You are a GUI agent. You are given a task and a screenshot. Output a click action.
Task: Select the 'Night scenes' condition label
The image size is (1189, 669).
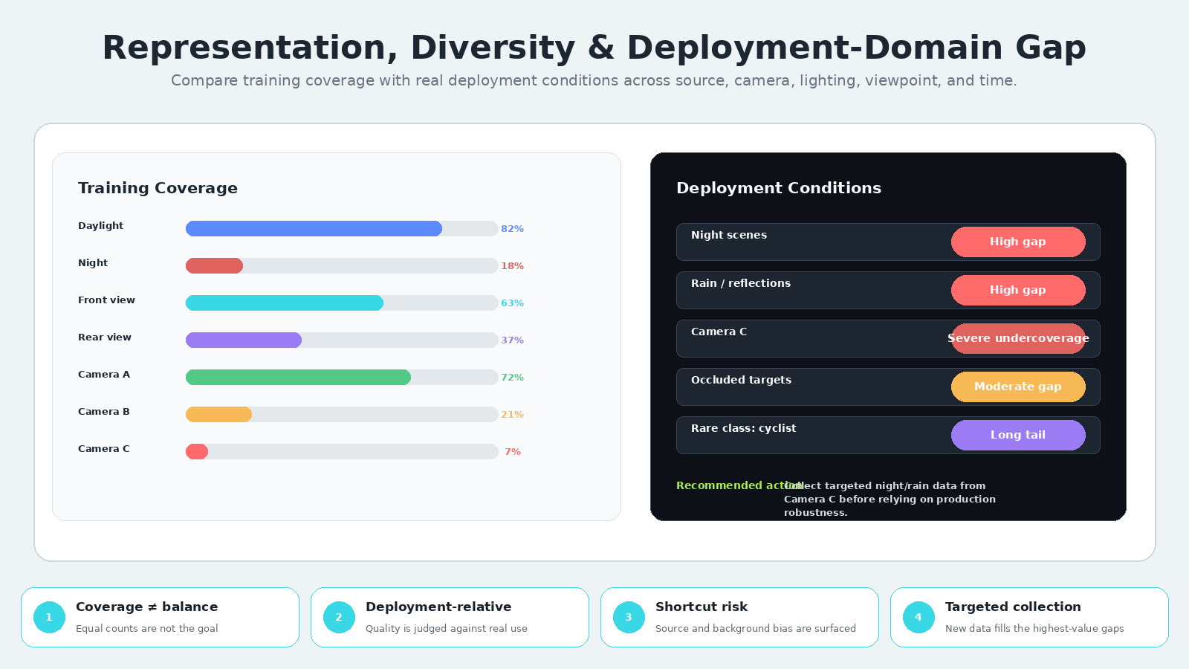click(x=729, y=235)
